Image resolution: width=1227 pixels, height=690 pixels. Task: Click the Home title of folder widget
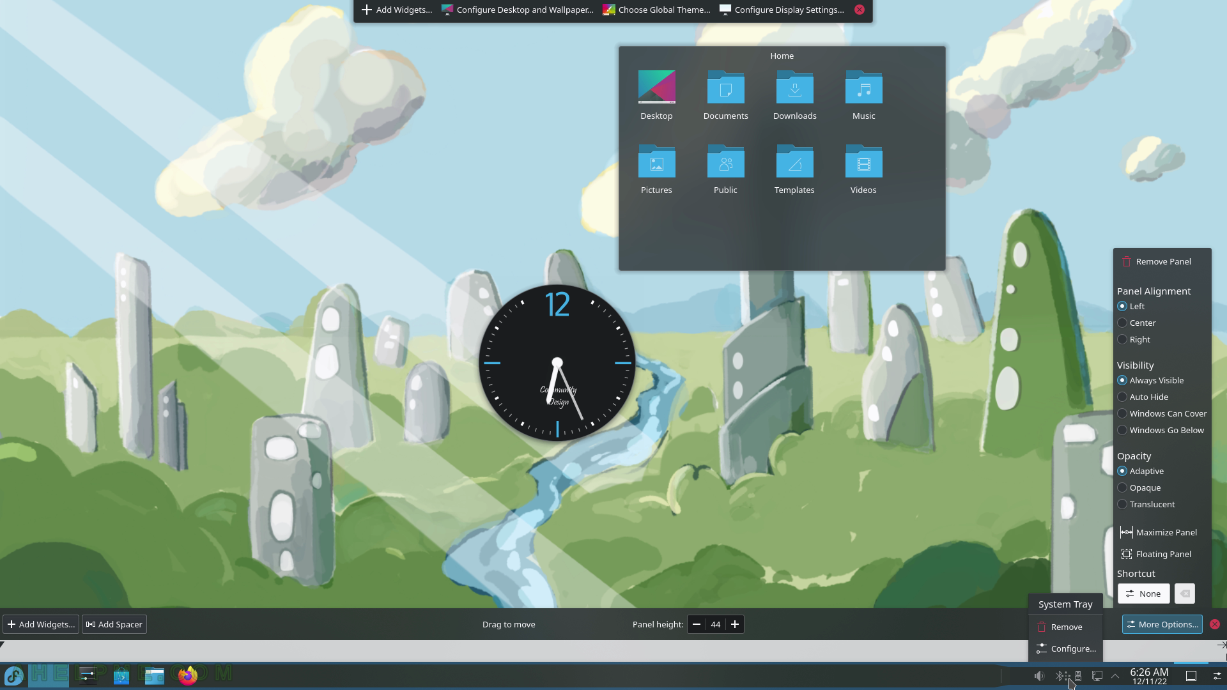782,56
